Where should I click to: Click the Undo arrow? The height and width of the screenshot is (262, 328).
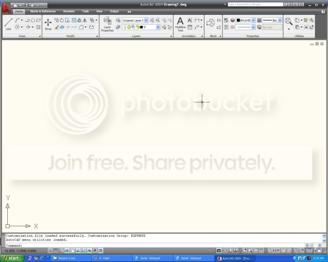(x=38, y=5)
